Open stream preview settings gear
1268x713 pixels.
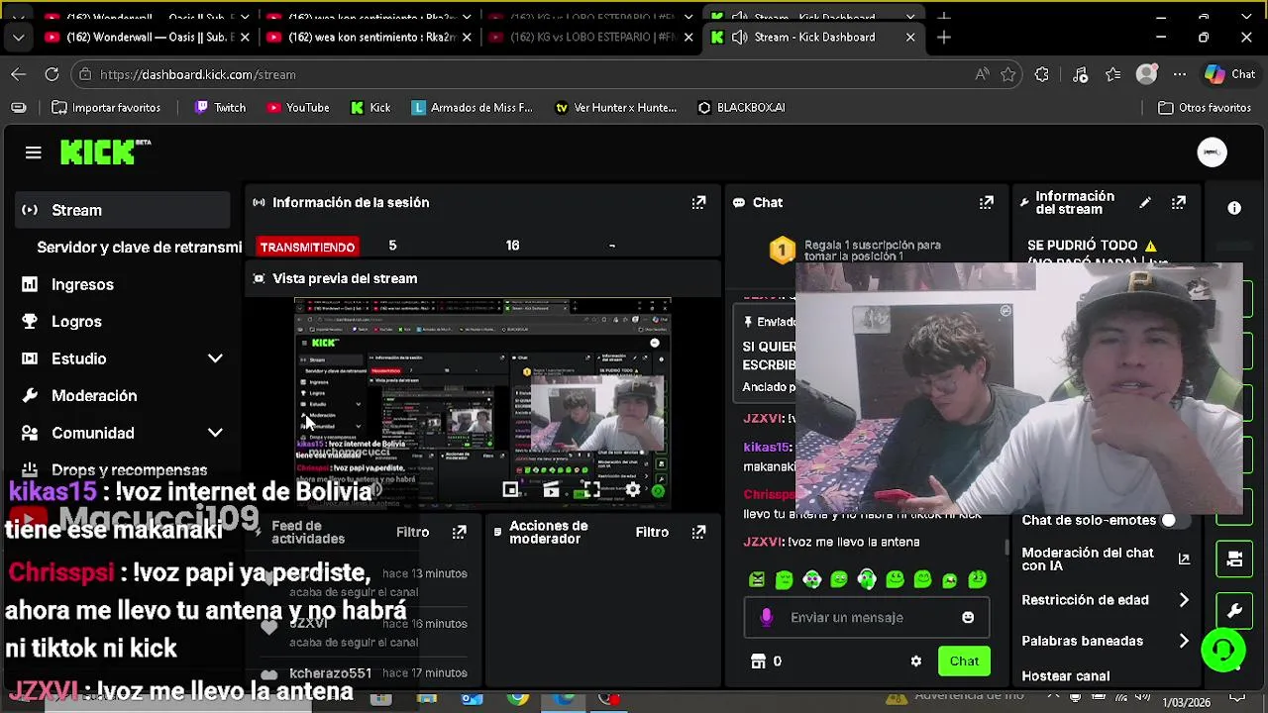coord(632,489)
